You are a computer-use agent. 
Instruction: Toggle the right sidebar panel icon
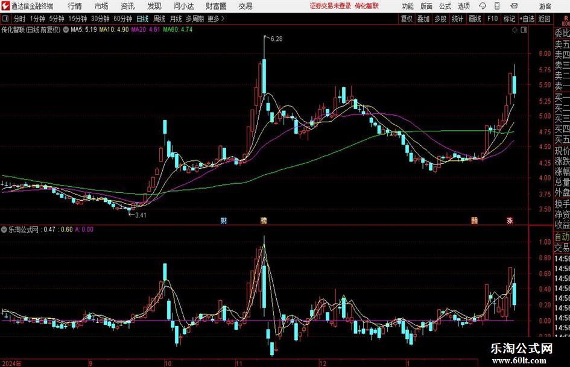pos(524,30)
